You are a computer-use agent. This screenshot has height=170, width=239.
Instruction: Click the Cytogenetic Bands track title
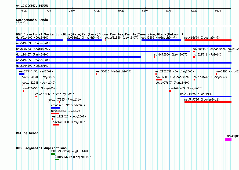pyautogui.click(x=32, y=20)
